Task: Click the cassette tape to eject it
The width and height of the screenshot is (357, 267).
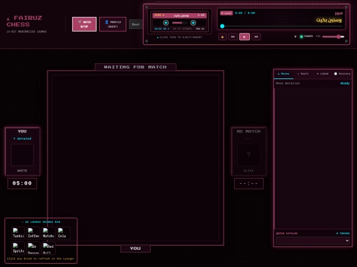Action: point(179,22)
